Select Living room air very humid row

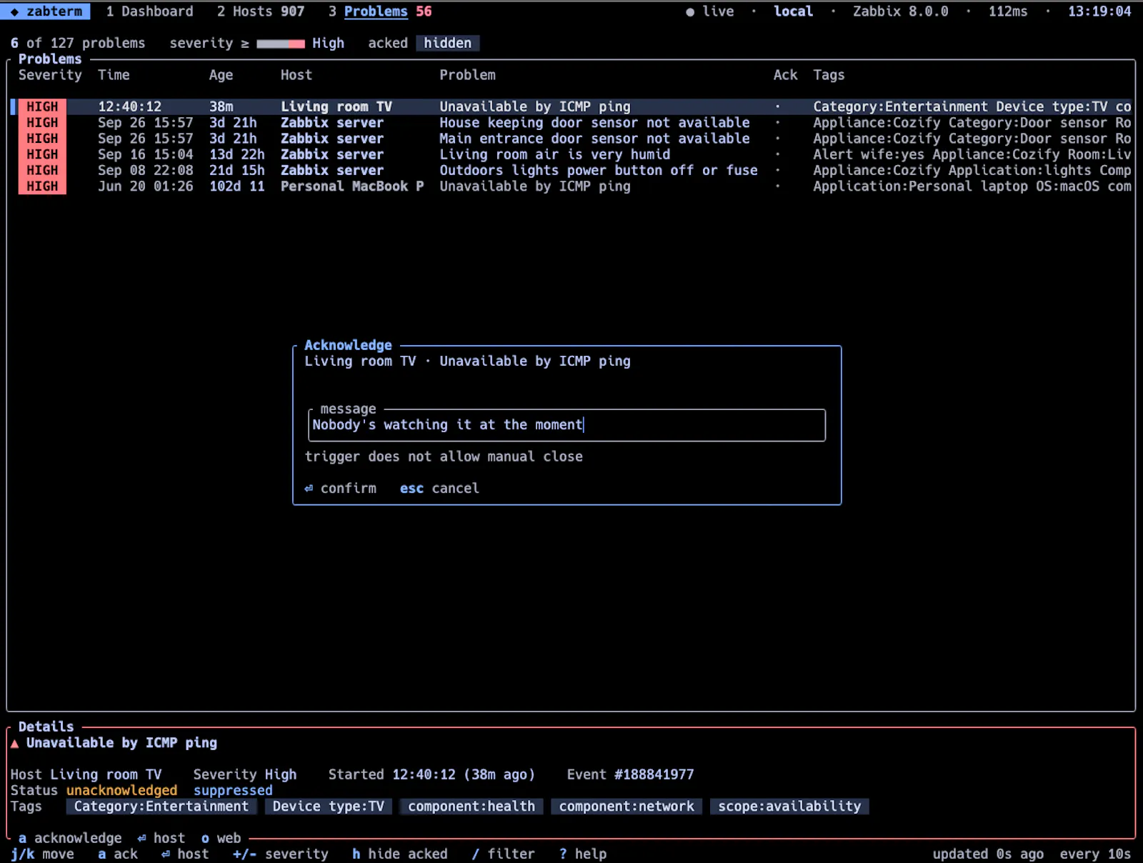coord(571,154)
